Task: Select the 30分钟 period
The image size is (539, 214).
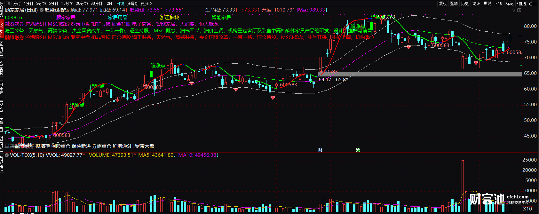Action: pyautogui.click(x=82, y=4)
